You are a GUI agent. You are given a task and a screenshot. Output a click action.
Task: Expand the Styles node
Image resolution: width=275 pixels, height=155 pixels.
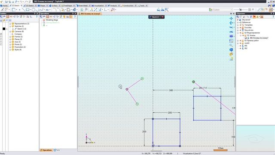point(10,50)
